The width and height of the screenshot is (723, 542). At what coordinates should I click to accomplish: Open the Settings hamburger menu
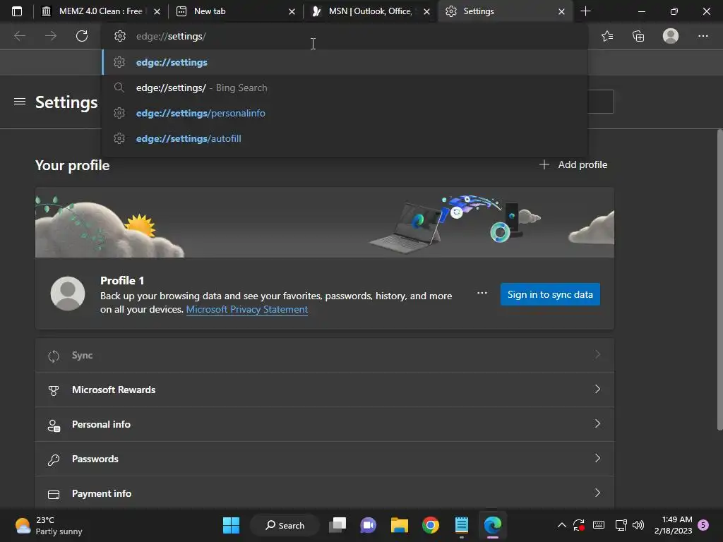point(19,102)
